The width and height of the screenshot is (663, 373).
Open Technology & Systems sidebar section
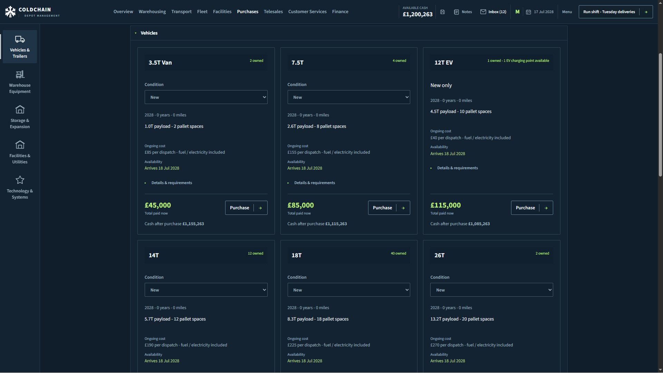(x=20, y=188)
